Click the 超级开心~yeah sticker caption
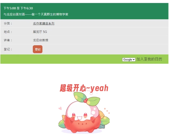This screenshot has width=169, height=137. (x=84, y=88)
